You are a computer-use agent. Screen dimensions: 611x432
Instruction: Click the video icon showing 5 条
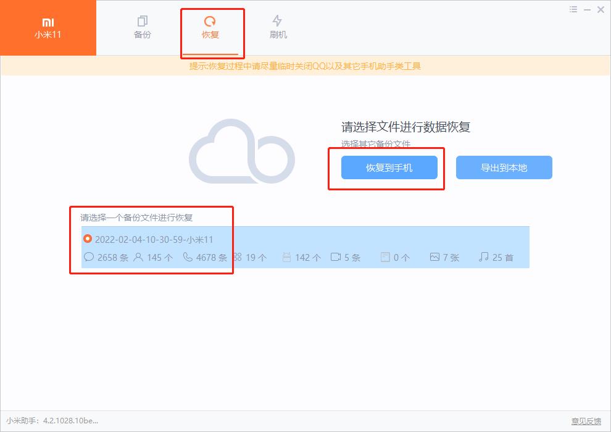[x=336, y=257]
